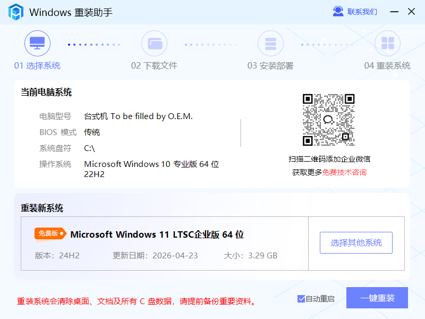This screenshot has height=319, width=425.
Task: Click the 04 重装系统 step label
Action: point(387,65)
